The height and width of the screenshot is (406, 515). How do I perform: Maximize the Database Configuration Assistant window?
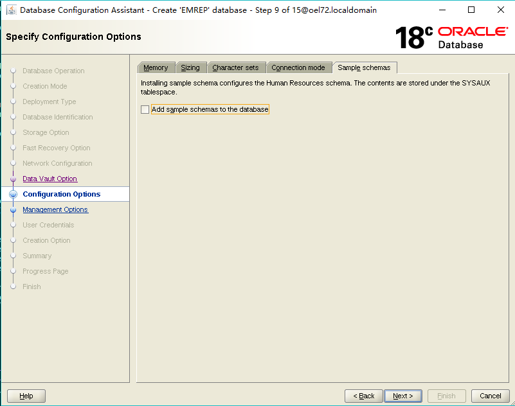pyautogui.click(x=471, y=10)
